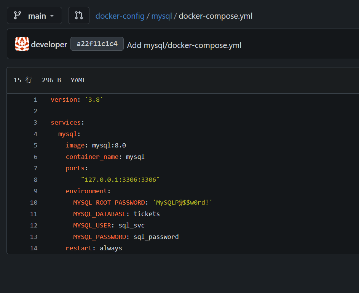Open commit a22f11c1c4 hash badge

click(97, 44)
